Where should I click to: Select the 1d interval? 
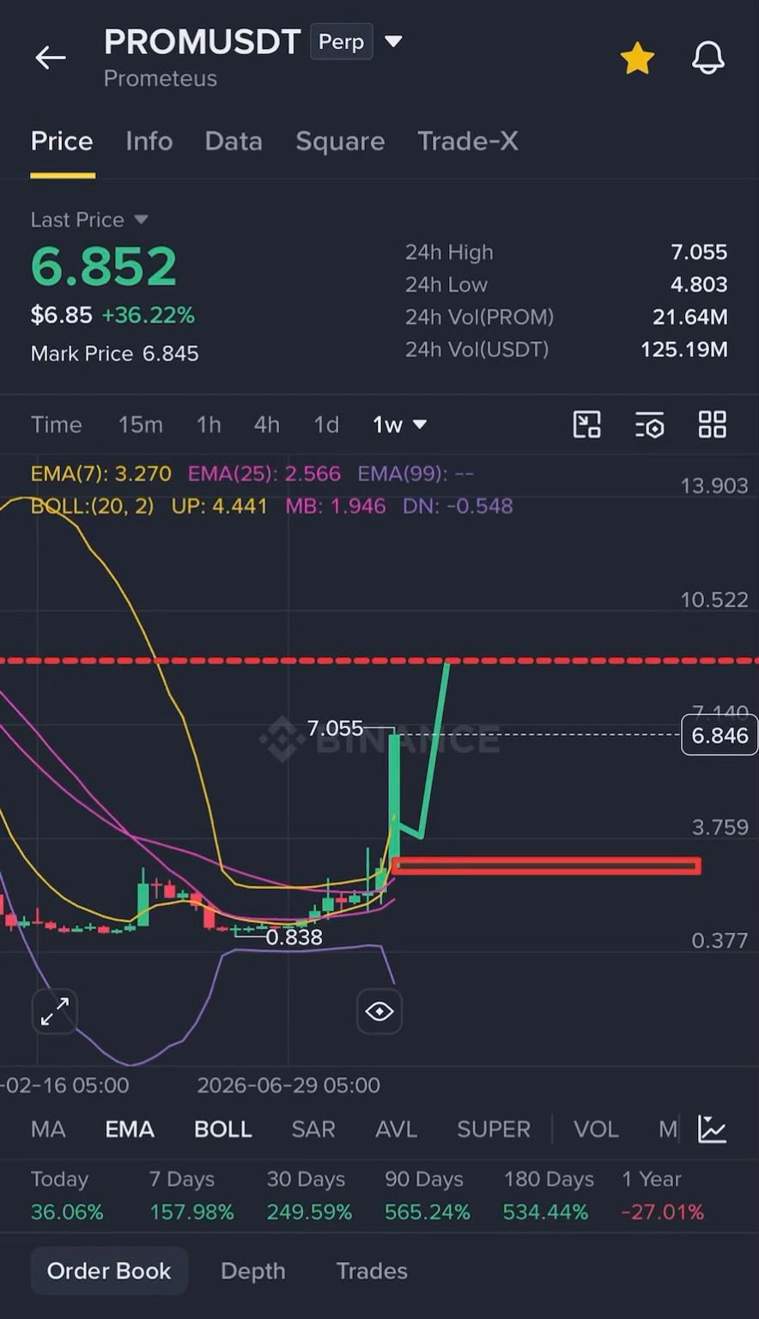(x=325, y=424)
